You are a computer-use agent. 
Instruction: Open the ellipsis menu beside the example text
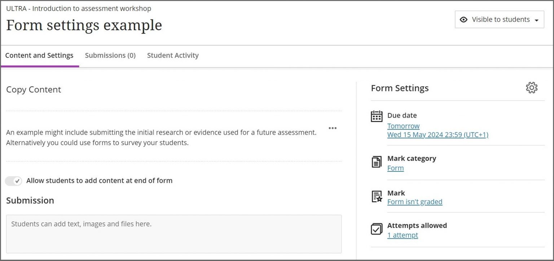pos(333,128)
